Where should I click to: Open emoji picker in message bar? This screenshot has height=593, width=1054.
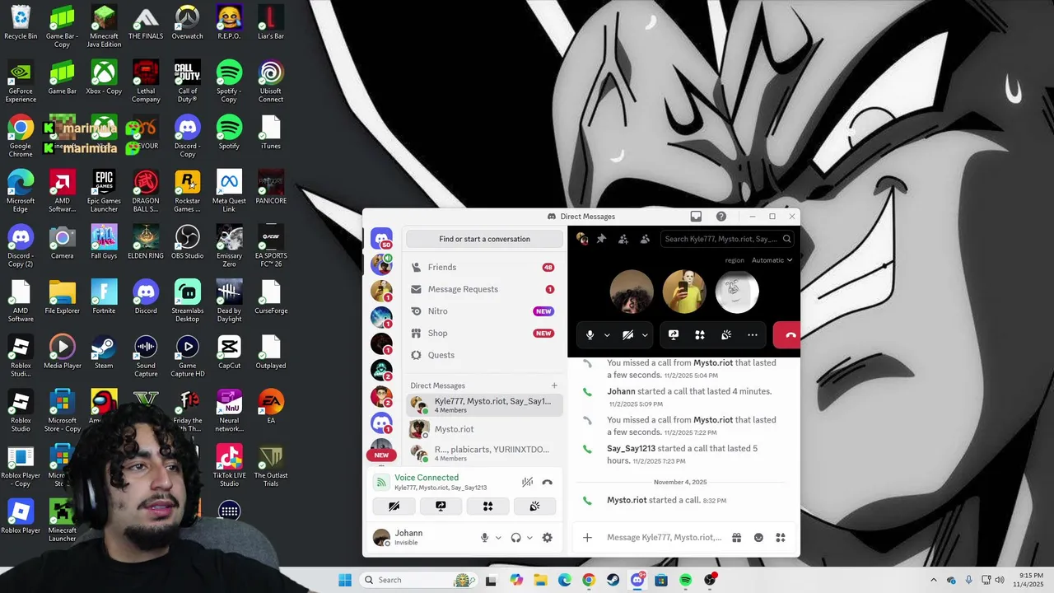click(x=758, y=538)
